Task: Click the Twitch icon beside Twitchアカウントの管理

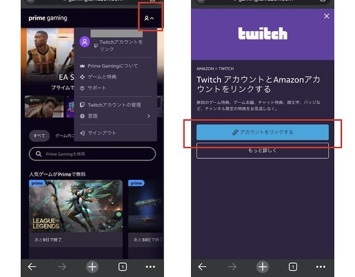Action: [x=82, y=105]
